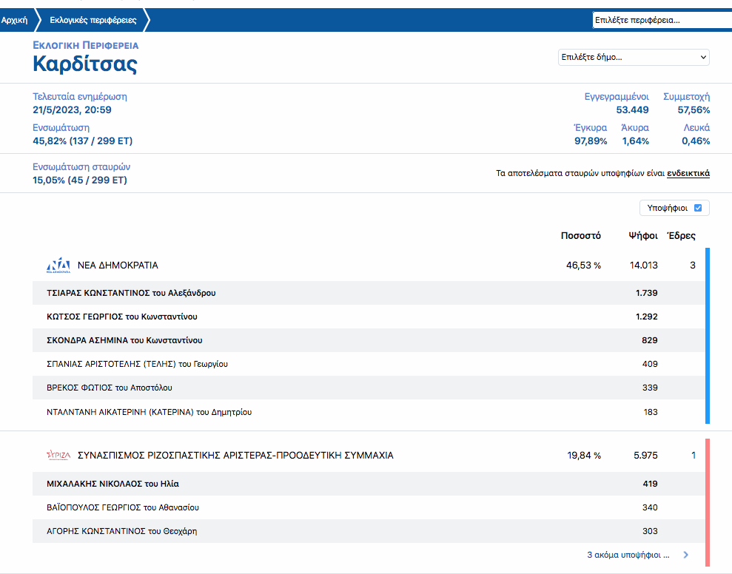
Task: Go to Αρχική breadcrumb
Action: tap(15, 20)
